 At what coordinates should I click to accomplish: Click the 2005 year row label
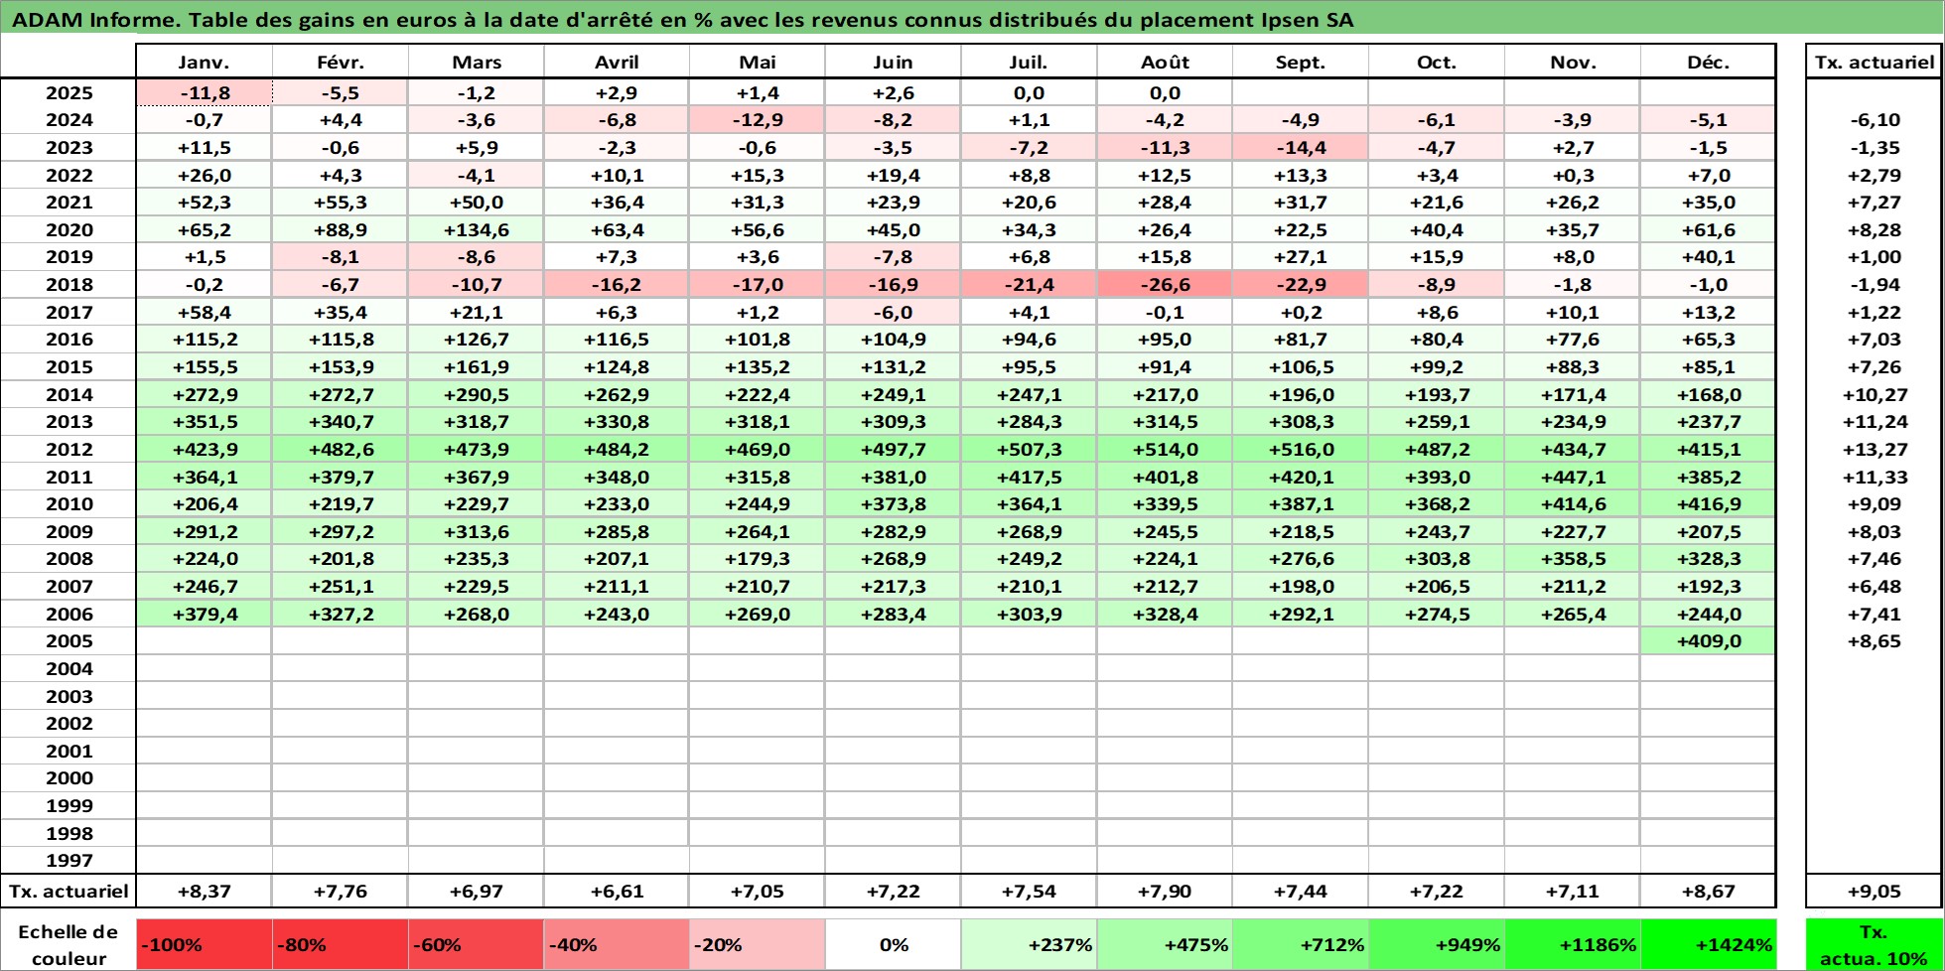[x=69, y=640]
